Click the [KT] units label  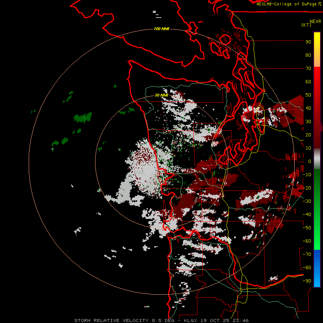(x=306, y=25)
